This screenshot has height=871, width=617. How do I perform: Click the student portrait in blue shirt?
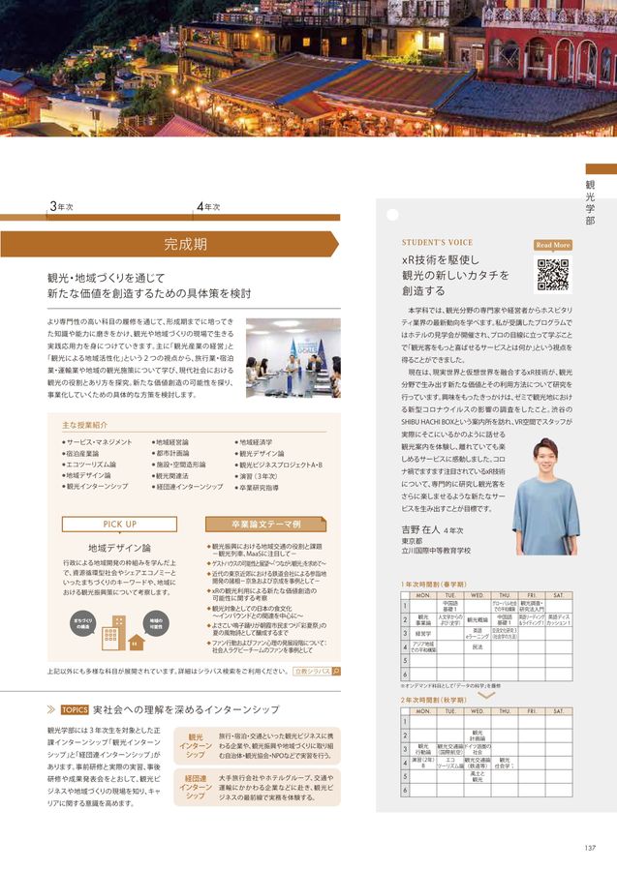tap(544, 496)
